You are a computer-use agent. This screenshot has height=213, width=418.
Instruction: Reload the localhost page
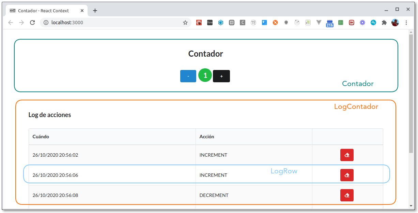32,23
